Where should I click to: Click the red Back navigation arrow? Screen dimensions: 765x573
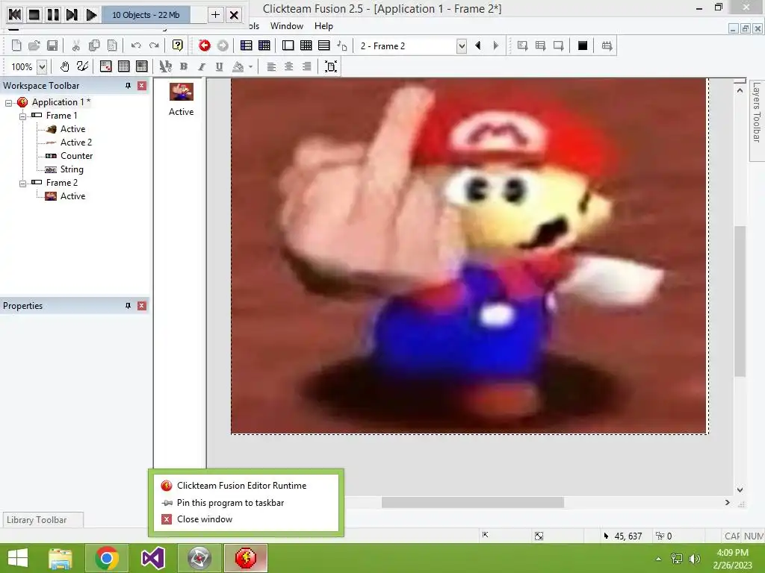(205, 46)
